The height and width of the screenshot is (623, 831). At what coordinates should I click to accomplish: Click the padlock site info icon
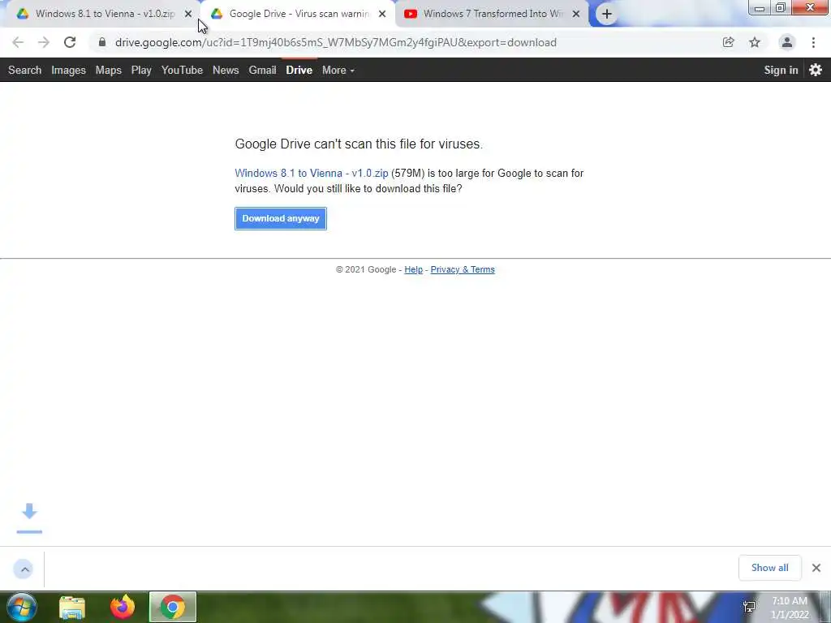click(102, 42)
